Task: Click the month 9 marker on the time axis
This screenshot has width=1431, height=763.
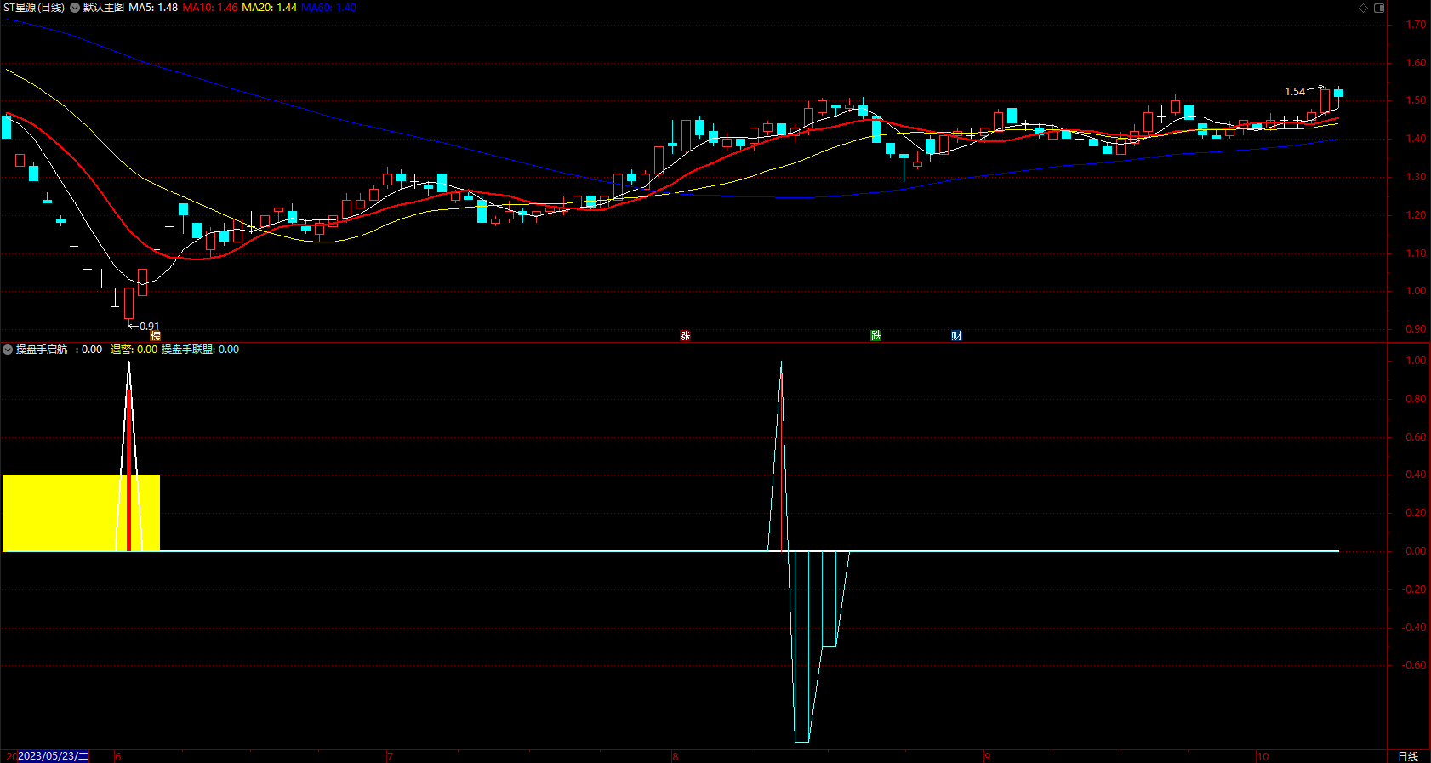Action: [988, 756]
